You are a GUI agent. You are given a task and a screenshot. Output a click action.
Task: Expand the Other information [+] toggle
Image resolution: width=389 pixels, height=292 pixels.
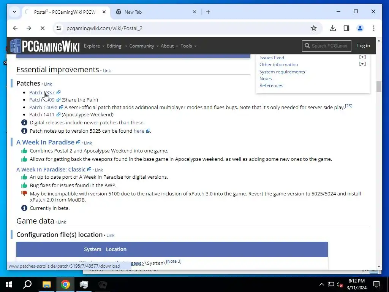point(362,64)
